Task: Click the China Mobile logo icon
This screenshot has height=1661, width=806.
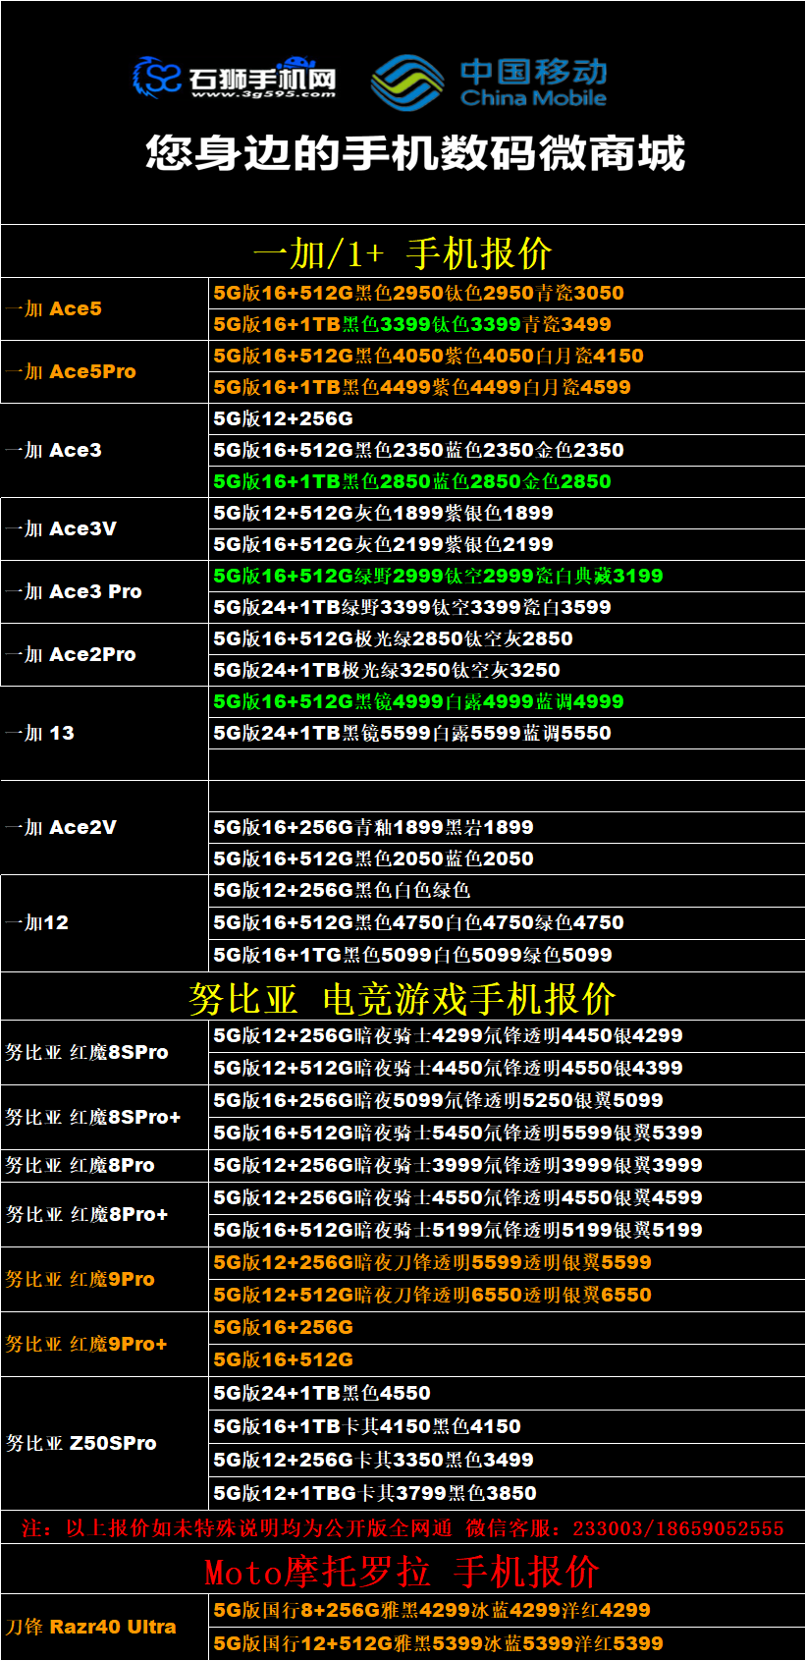Action: tap(406, 82)
